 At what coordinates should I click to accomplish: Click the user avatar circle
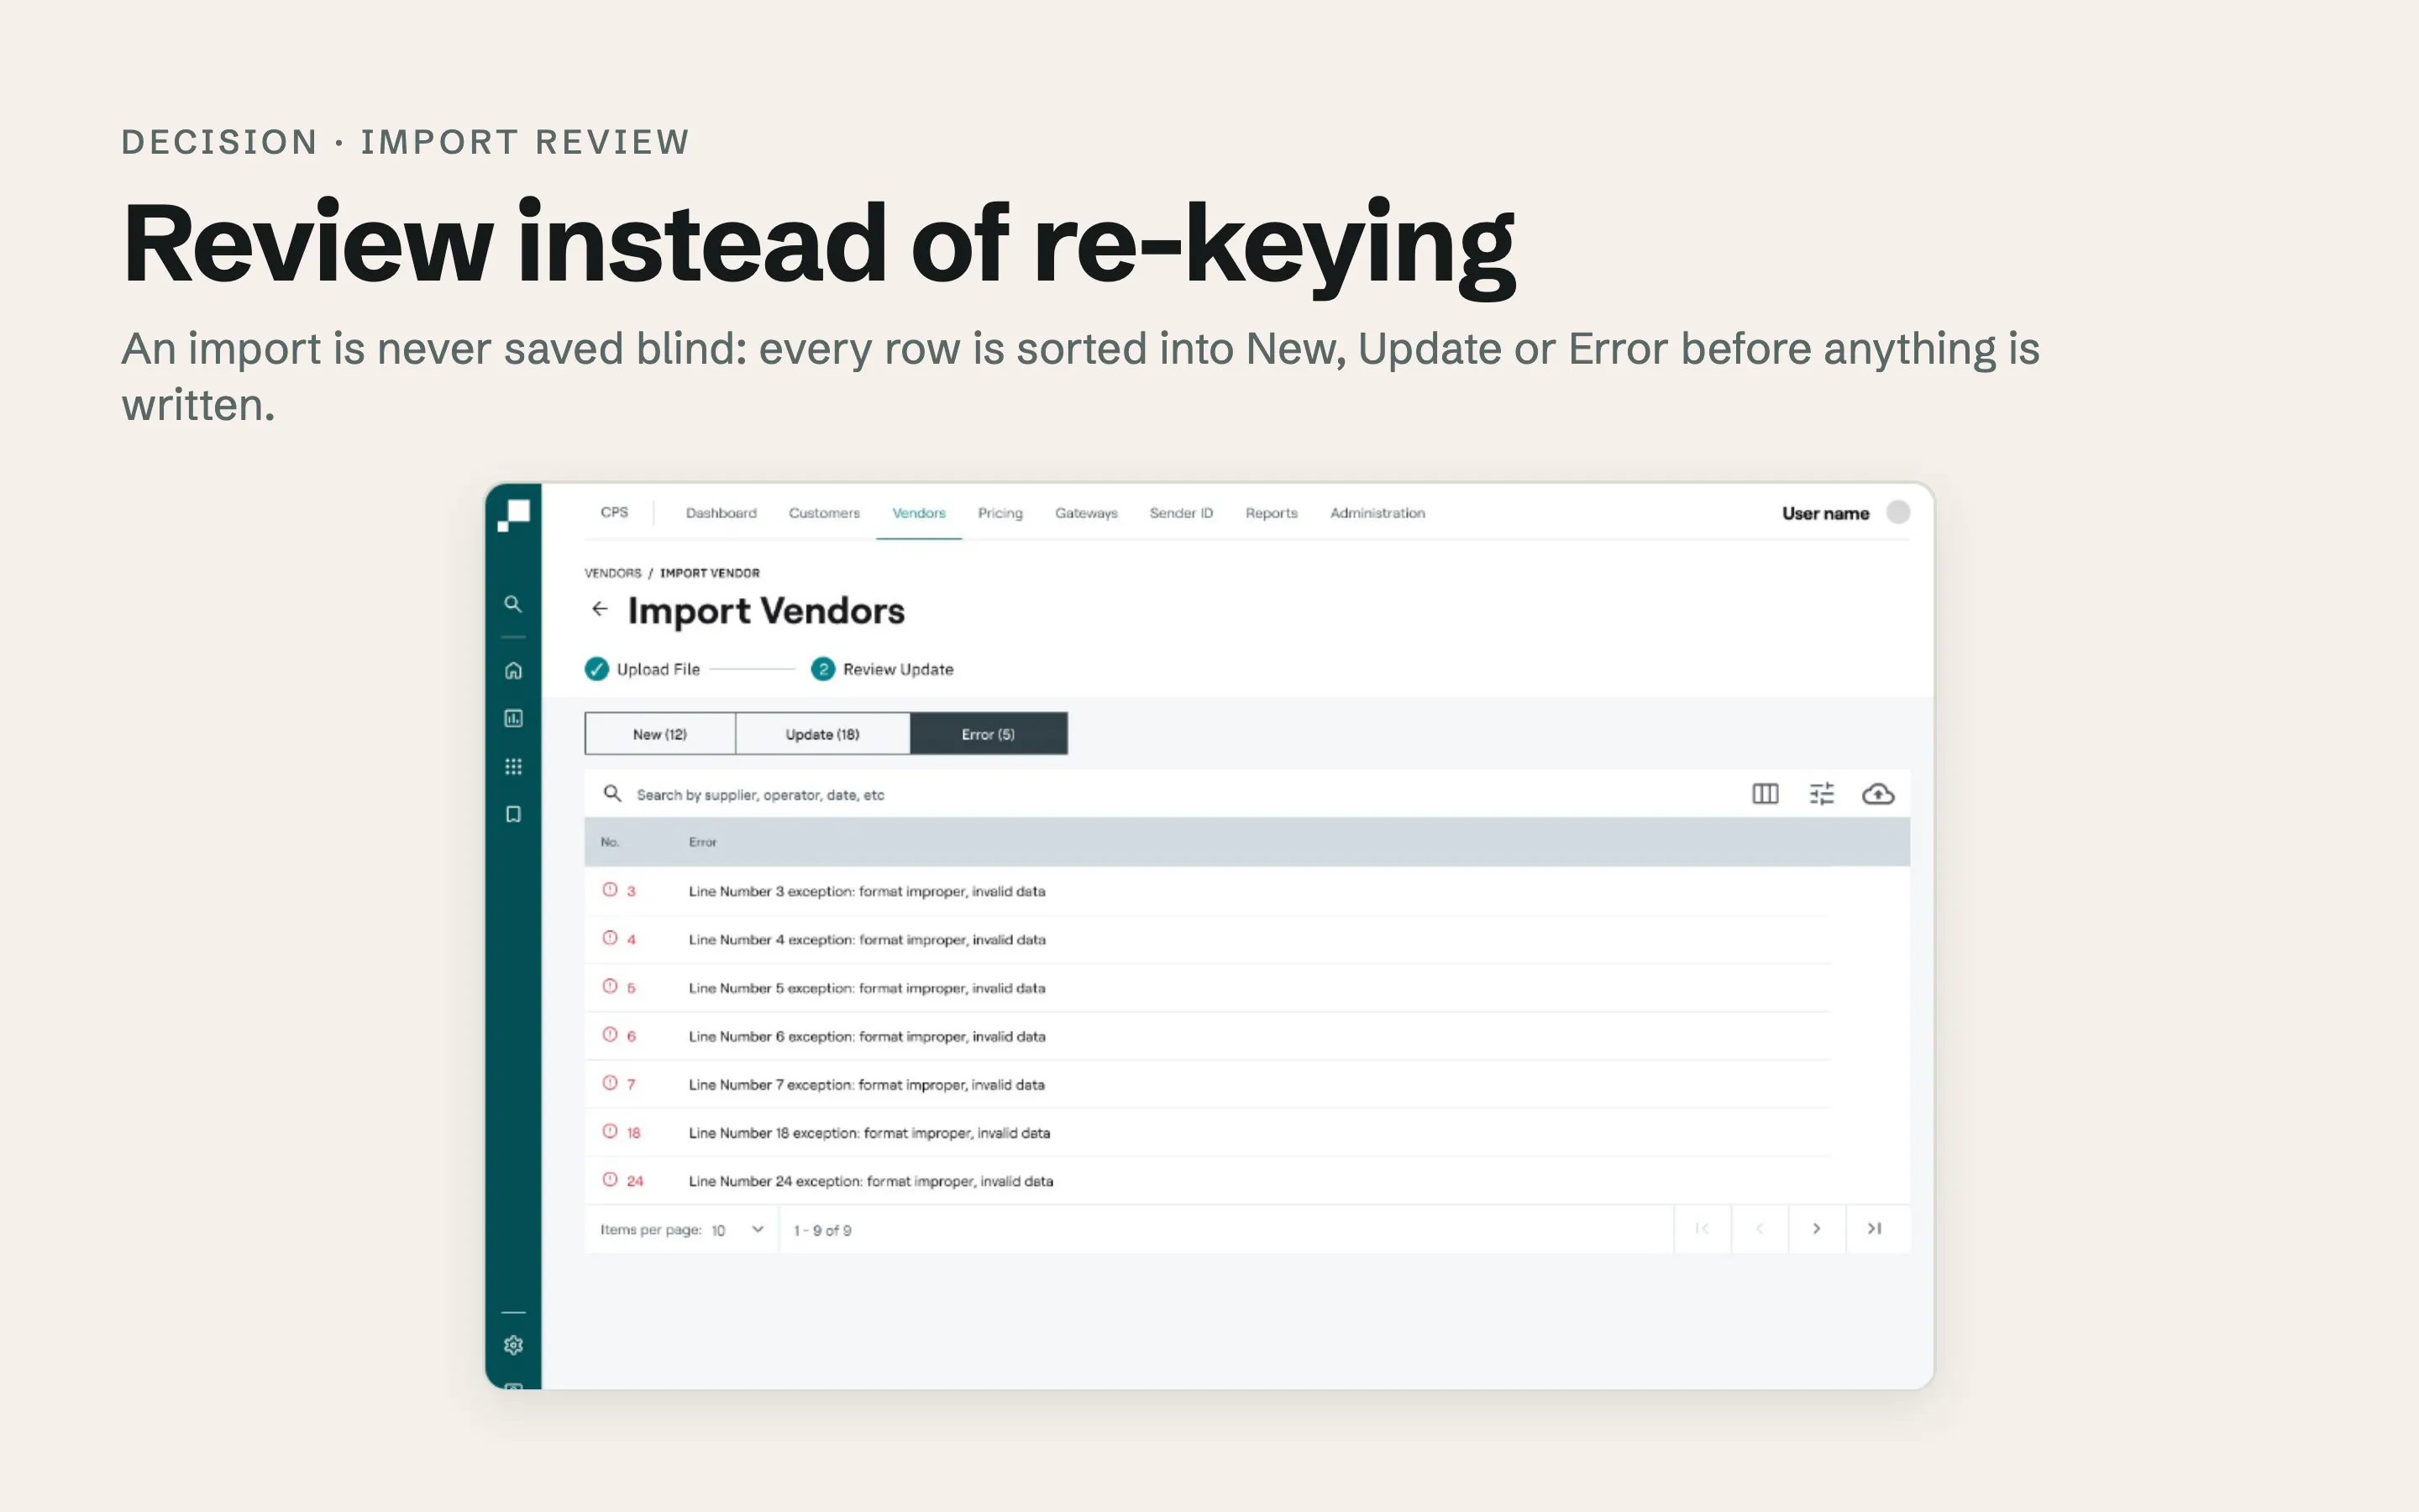pyautogui.click(x=1898, y=512)
